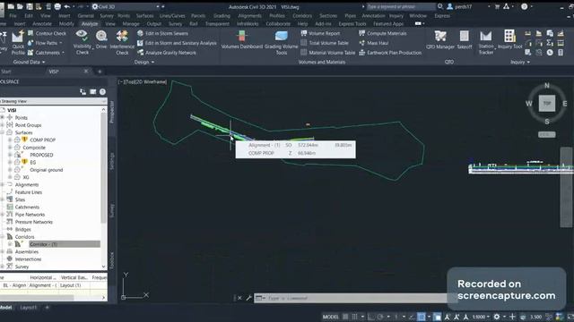Toggle grid display in status bar

click(x=345, y=317)
